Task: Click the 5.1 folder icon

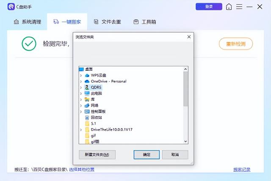Action: pyautogui.click(x=87, y=123)
